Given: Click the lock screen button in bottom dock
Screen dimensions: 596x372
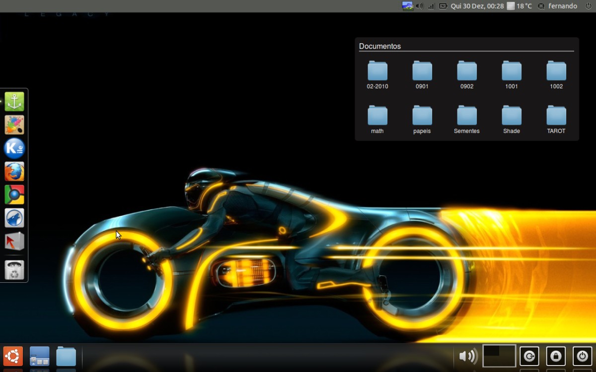Looking at the screenshot, I should point(556,356).
